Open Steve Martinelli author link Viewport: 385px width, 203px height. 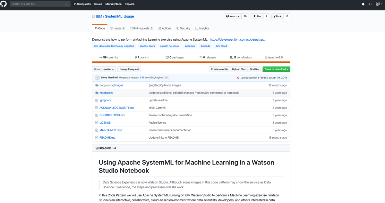coord(109,77)
